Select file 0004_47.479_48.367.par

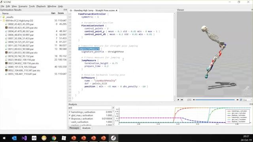coord(21,31)
